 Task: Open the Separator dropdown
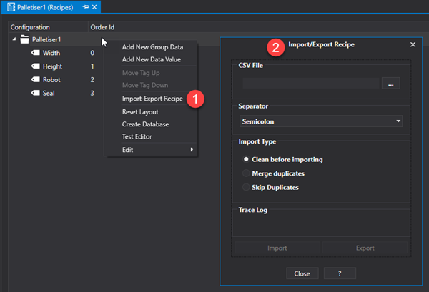pos(321,121)
